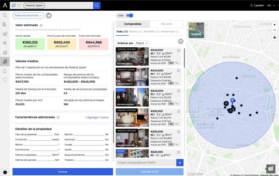Click the Casafari account name
Viewport: 279px width, 176px height.
pyautogui.click(x=259, y=5)
